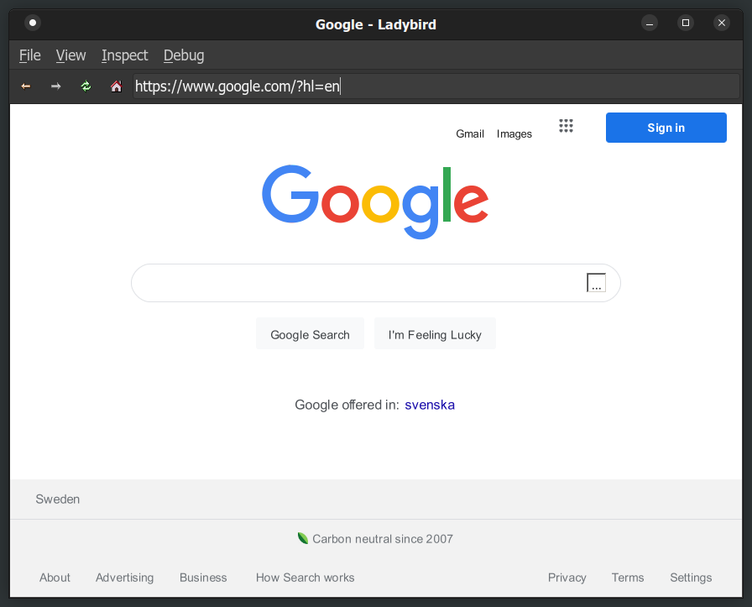Open the Google apps grid icon
The width and height of the screenshot is (752, 607).
(x=566, y=126)
